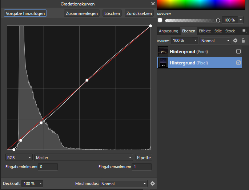Click the Löschen button

tap(112, 13)
